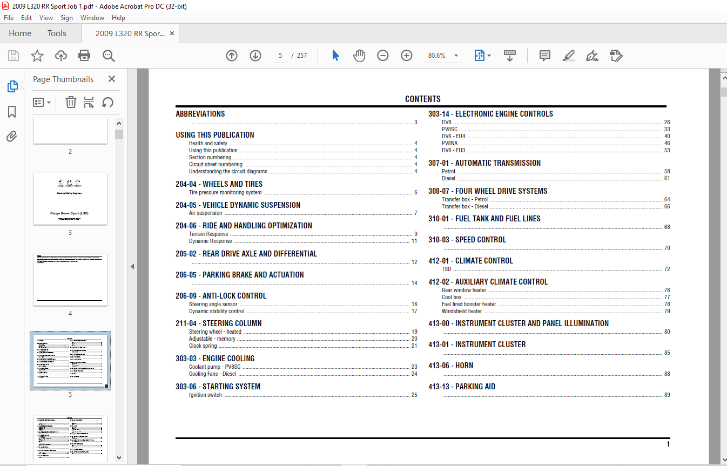Rotate pages using the rotate icon
The width and height of the screenshot is (727, 466).
107,102
